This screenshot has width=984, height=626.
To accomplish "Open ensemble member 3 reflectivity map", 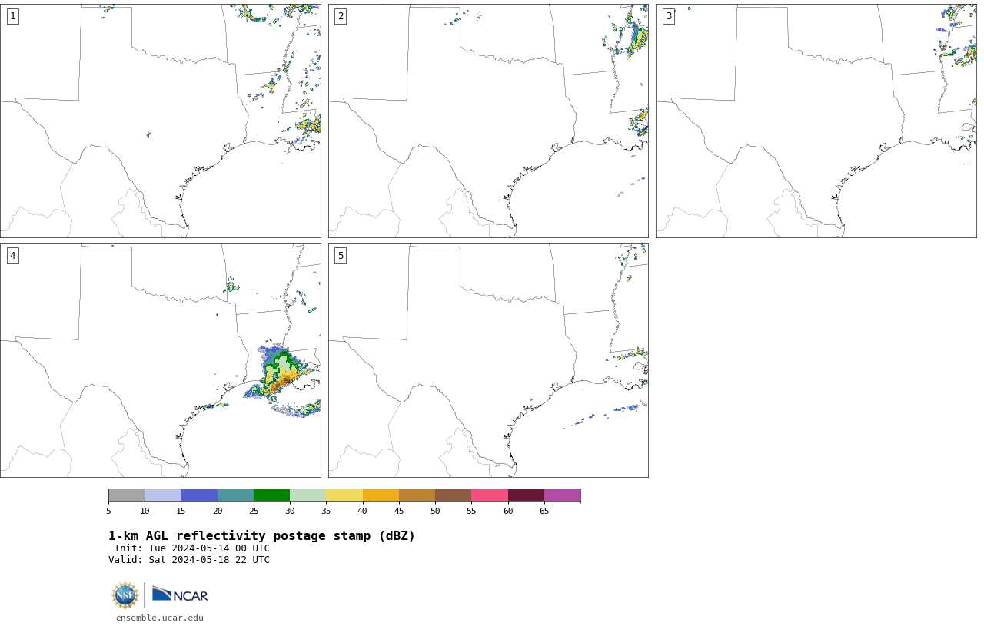I will click(816, 121).
